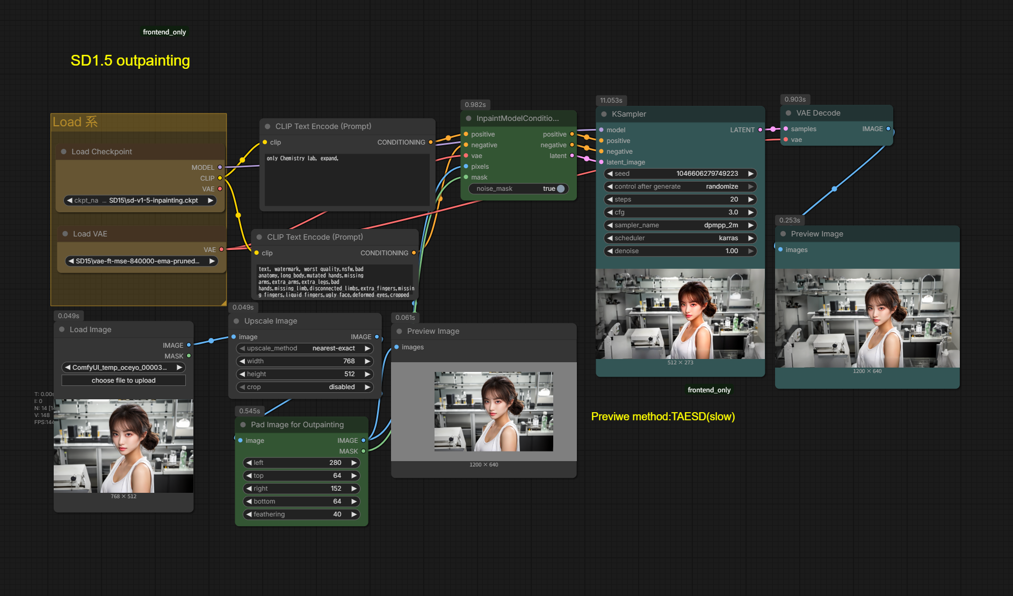The height and width of the screenshot is (596, 1013).
Task: Click the choose file to upload button
Action: pyautogui.click(x=124, y=380)
